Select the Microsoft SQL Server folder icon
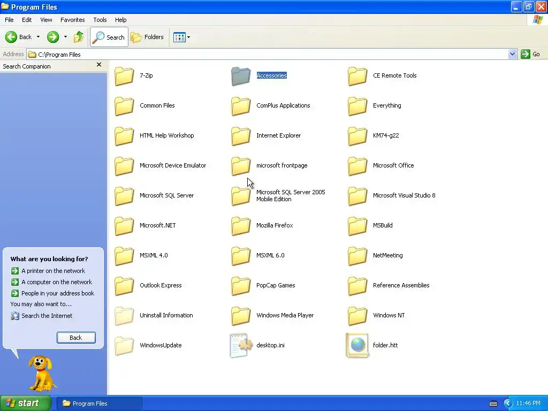 click(x=124, y=196)
